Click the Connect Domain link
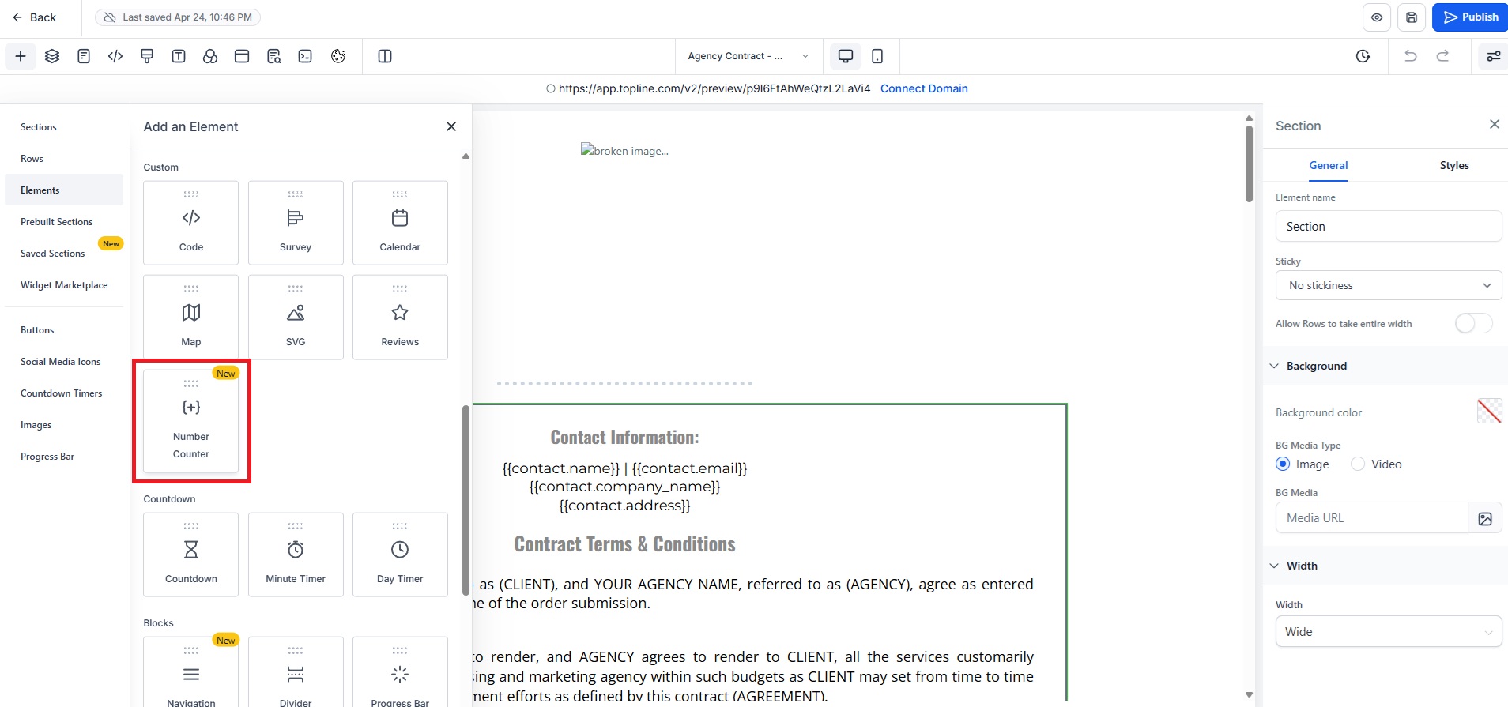Screen dimensions: 1508x707 (924, 88)
